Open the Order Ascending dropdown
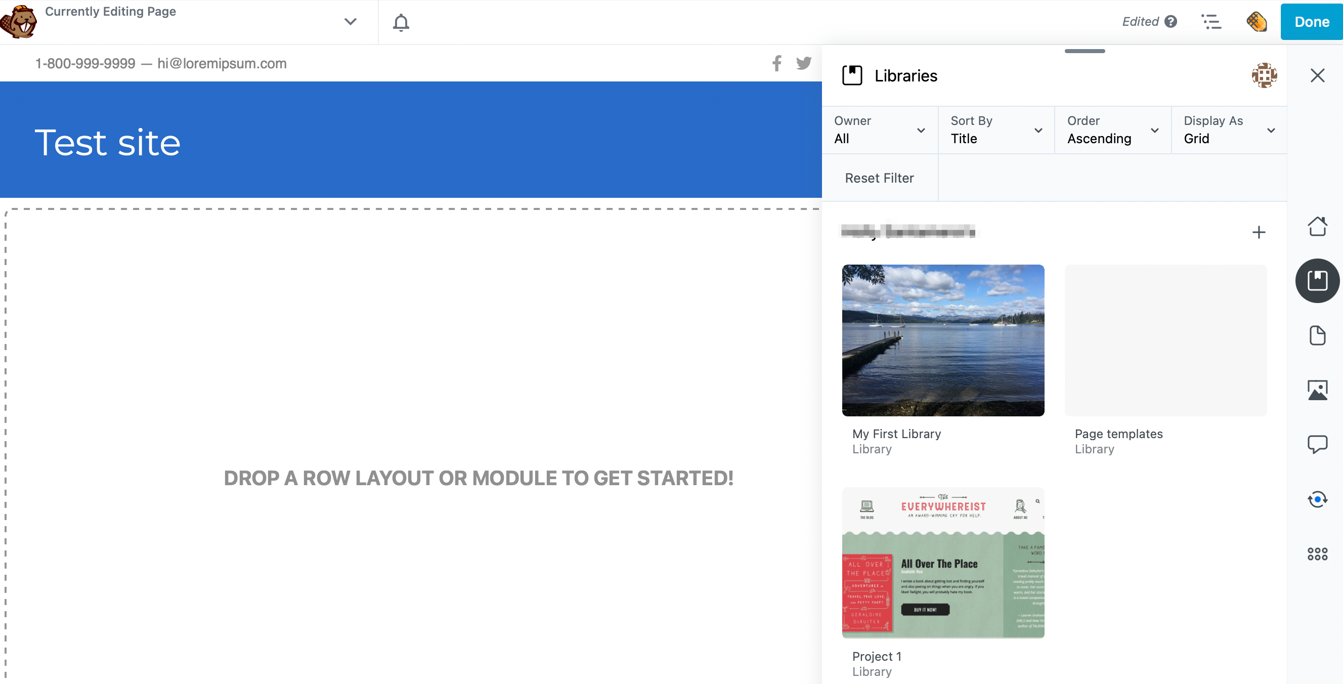Screen dimensions: 1343x684 [x=1112, y=130]
